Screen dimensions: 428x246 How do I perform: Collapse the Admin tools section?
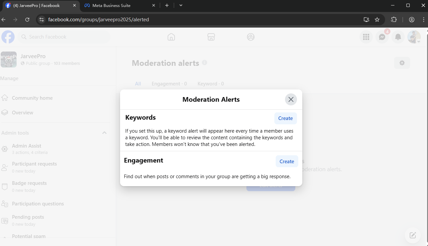(104, 133)
